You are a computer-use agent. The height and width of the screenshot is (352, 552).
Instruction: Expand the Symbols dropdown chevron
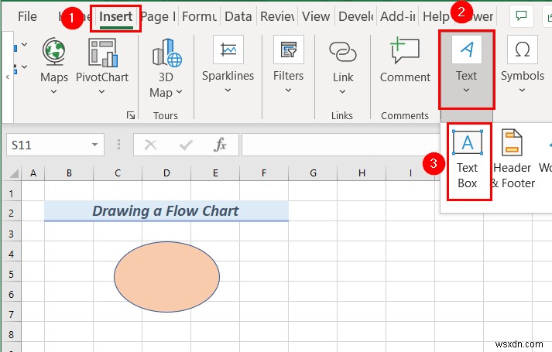(x=522, y=91)
